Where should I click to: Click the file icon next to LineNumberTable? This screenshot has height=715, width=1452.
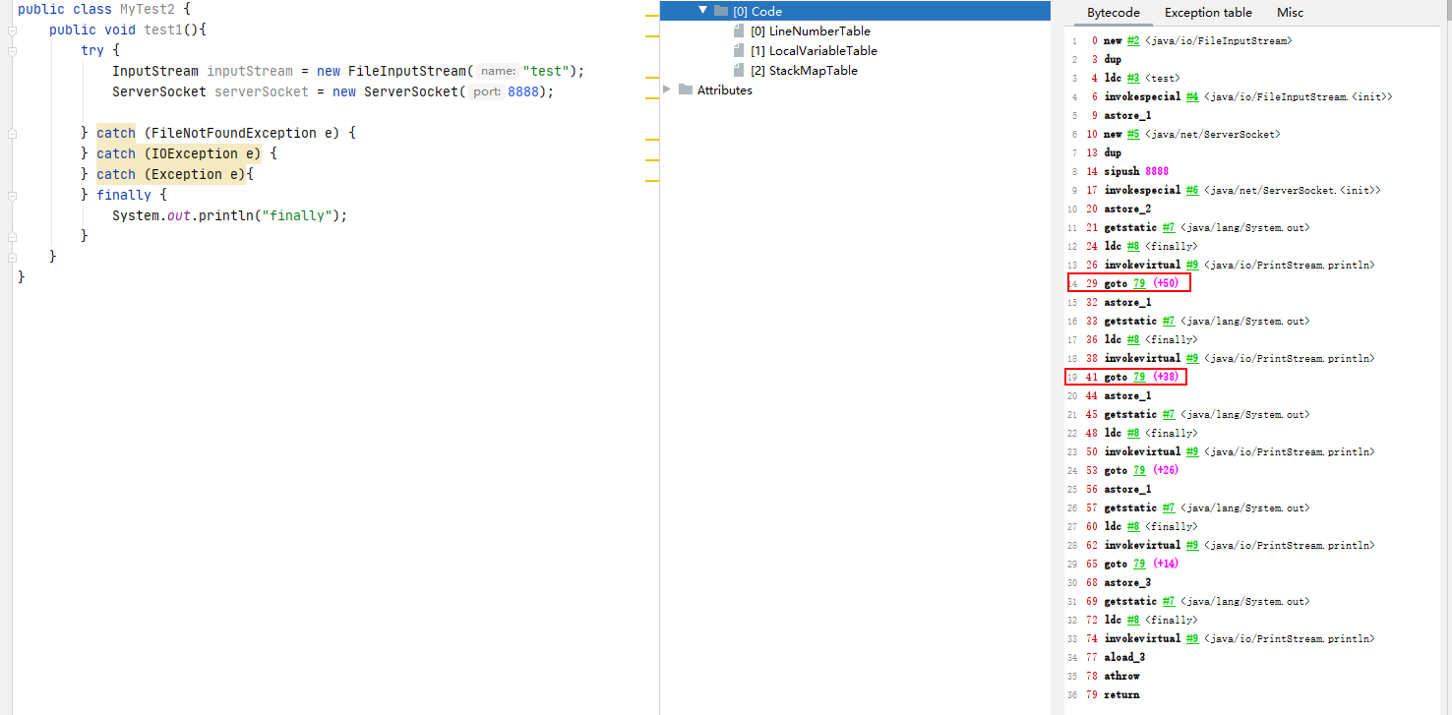(x=739, y=30)
